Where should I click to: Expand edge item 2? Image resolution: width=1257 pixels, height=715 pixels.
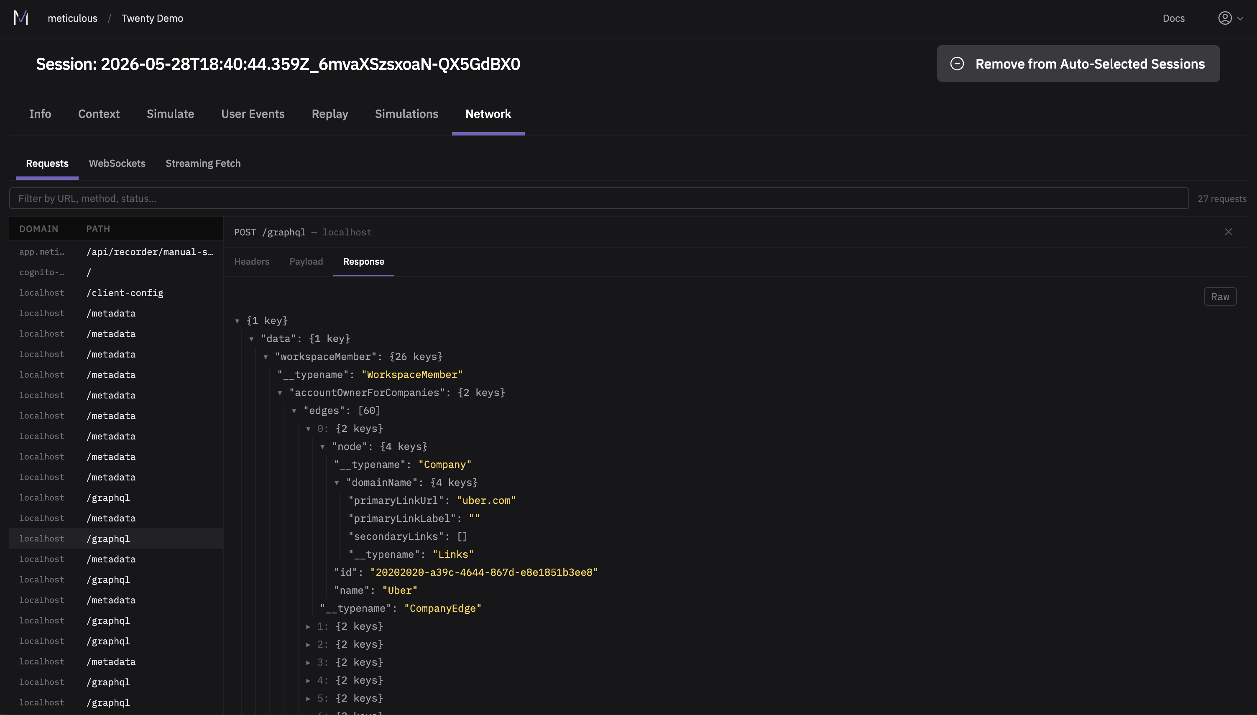click(x=308, y=645)
